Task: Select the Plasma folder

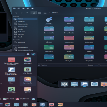Action: [x=49, y=58]
